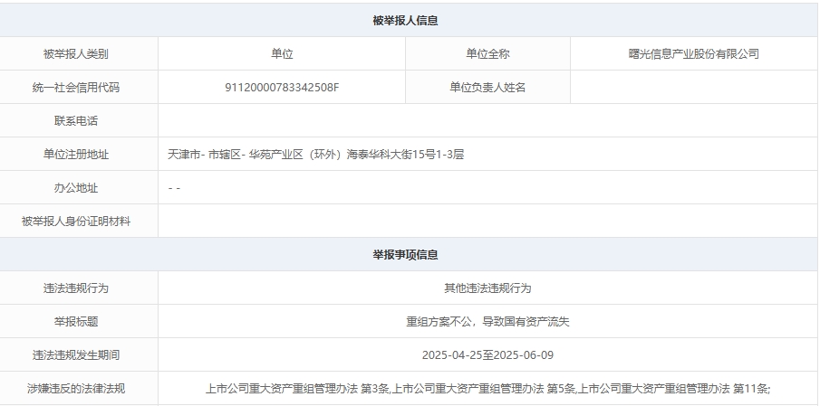Image resolution: width=820 pixels, height=406 pixels.
Task: Click the 违法违规发生期间 label
Action: pyautogui.click(x=76, y=354)
